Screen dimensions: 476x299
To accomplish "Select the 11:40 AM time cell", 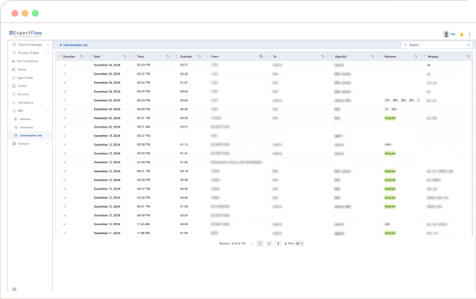I will click(143, 224).
